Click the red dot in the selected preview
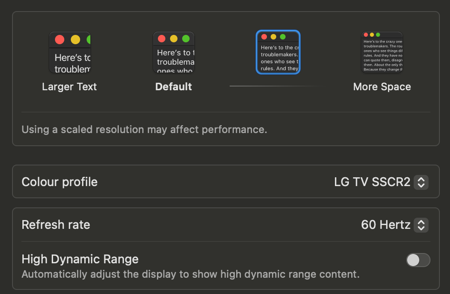 coord(264,37)
